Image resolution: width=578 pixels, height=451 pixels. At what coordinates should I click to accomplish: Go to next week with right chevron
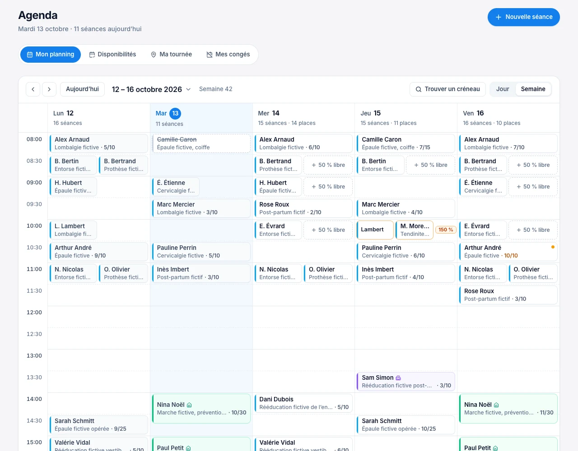[49, 89]
